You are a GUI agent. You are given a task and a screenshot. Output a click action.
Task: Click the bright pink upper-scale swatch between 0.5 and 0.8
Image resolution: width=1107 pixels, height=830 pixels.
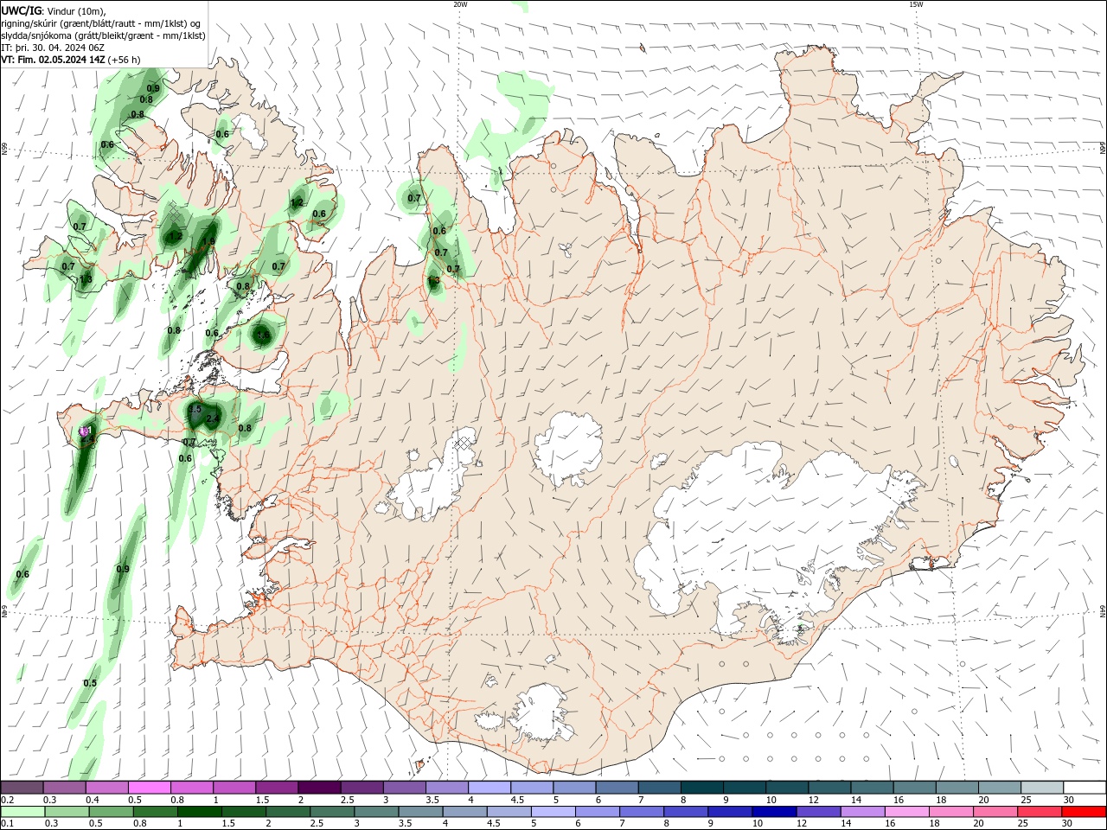tap(150, 788)
